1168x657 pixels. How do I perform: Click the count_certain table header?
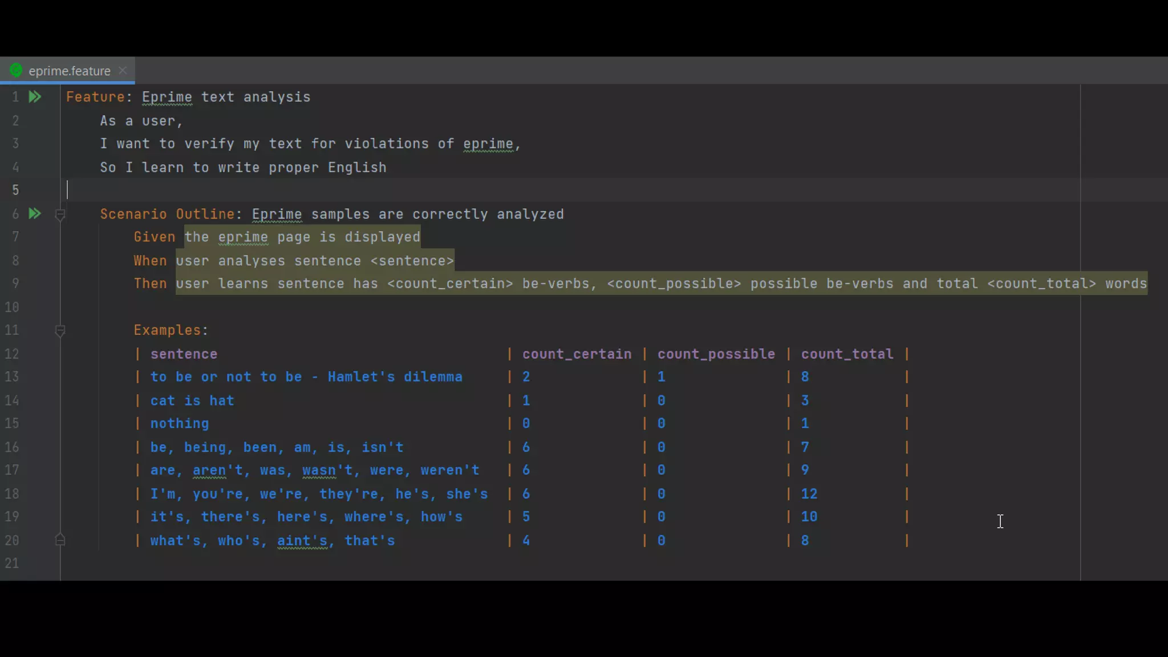(x=577, y=354)
